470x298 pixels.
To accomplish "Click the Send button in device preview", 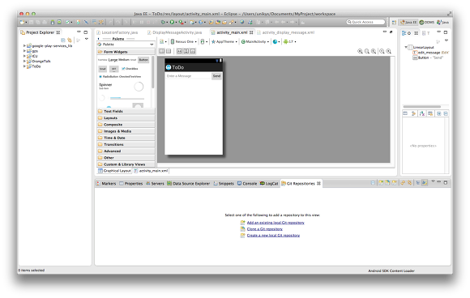I will pyautogui.click(x=216, y=76).
